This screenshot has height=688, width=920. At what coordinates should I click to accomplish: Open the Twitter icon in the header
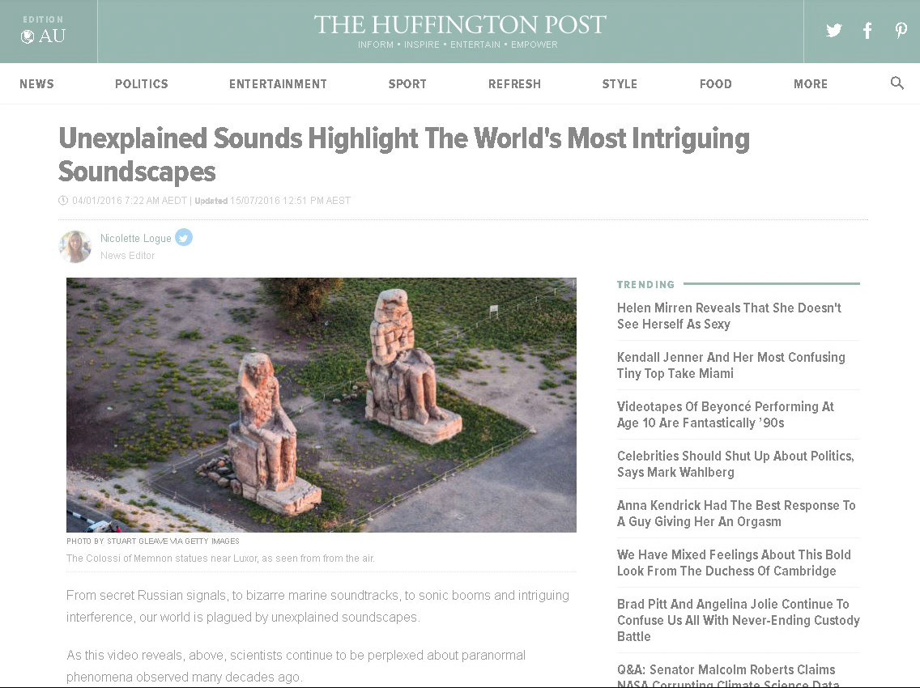[x=833, y=30]
